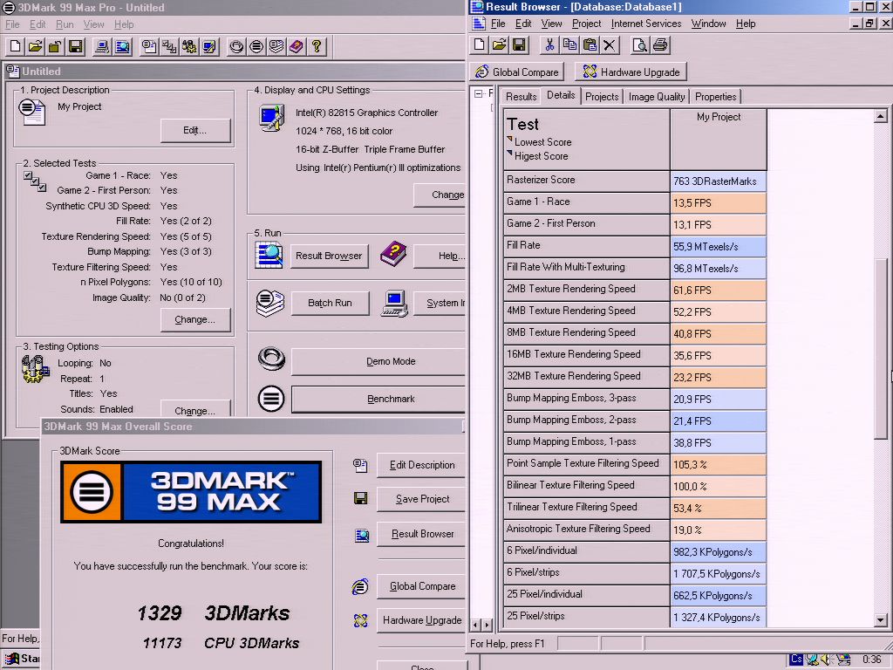This screenshot has width=893, height=670.
Task: Click the Save floppy icon in Result Browser toolbar
Action: click(520, 45)
